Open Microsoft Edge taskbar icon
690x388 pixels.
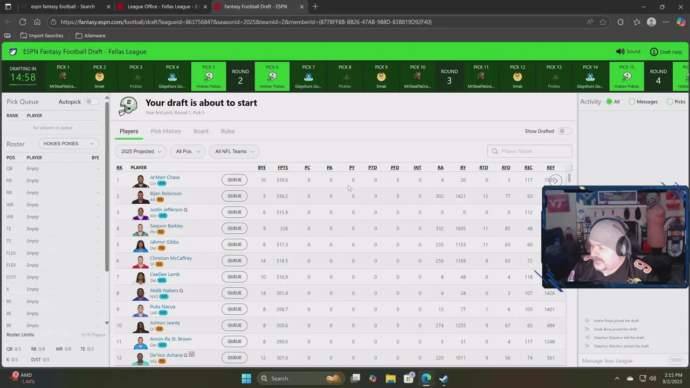point(426,378)
